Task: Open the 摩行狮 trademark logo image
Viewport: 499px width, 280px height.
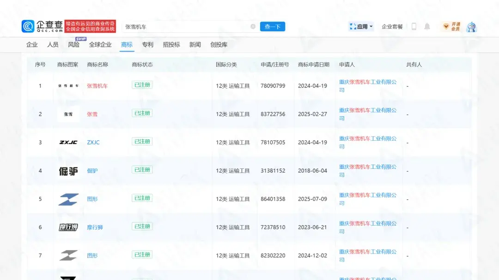Action: coord(68,227)
